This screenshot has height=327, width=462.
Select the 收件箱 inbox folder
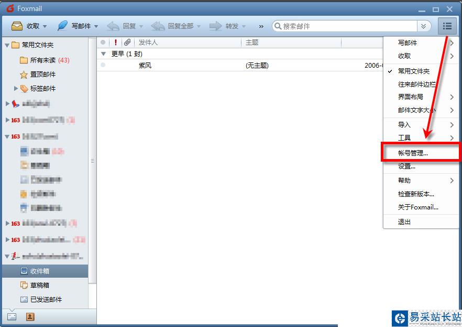pos(45,271)
